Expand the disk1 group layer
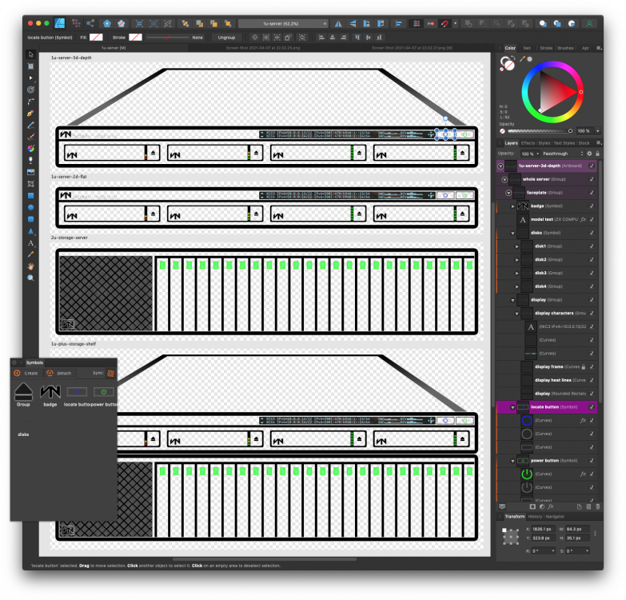The height and width of the screenshot is (600, 626). point(516,246)
